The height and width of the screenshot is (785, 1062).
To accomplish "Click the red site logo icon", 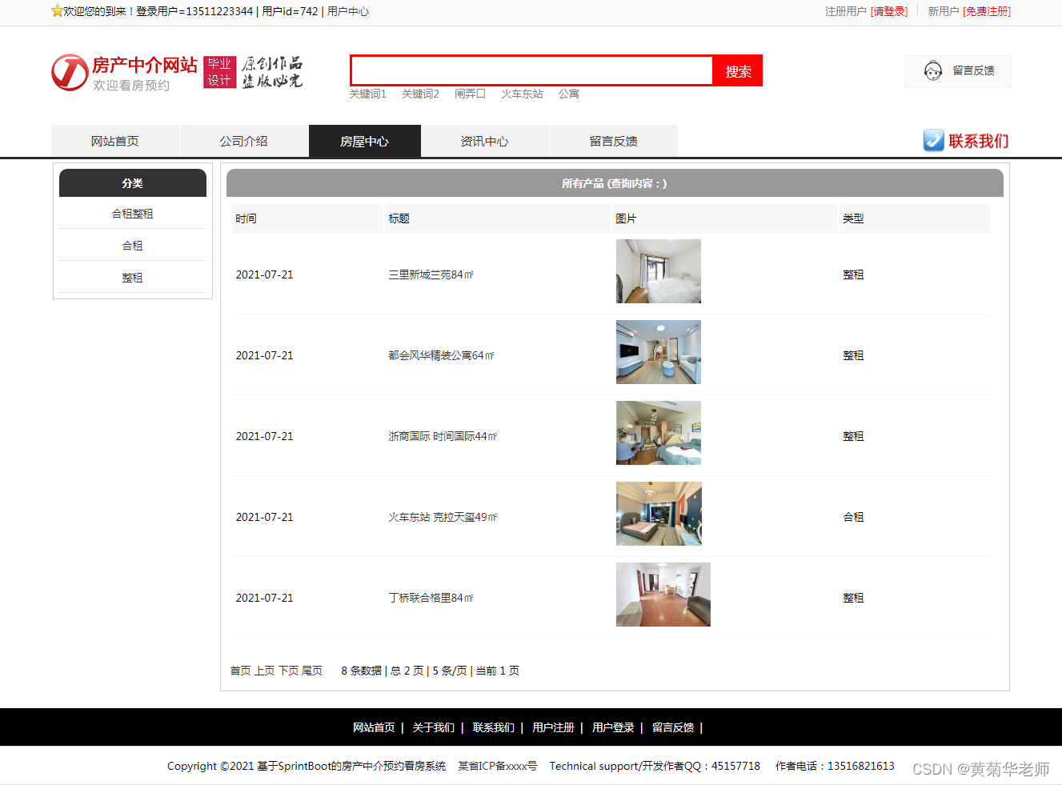I will point(70,73).
